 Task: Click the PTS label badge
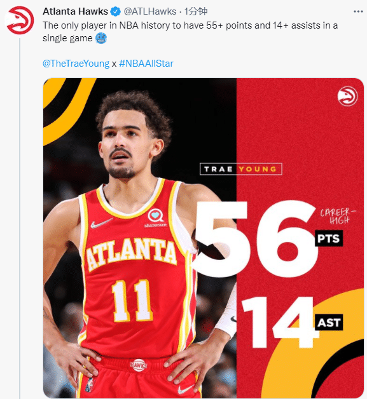click(x=329, y=238)
